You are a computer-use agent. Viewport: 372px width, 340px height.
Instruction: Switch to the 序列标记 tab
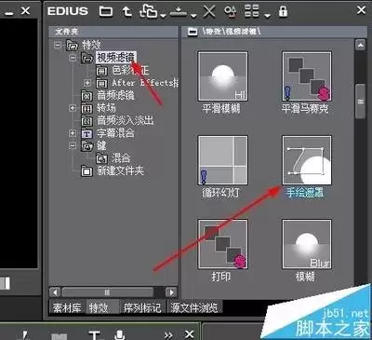pyautogui.click(x=142, y=307)
